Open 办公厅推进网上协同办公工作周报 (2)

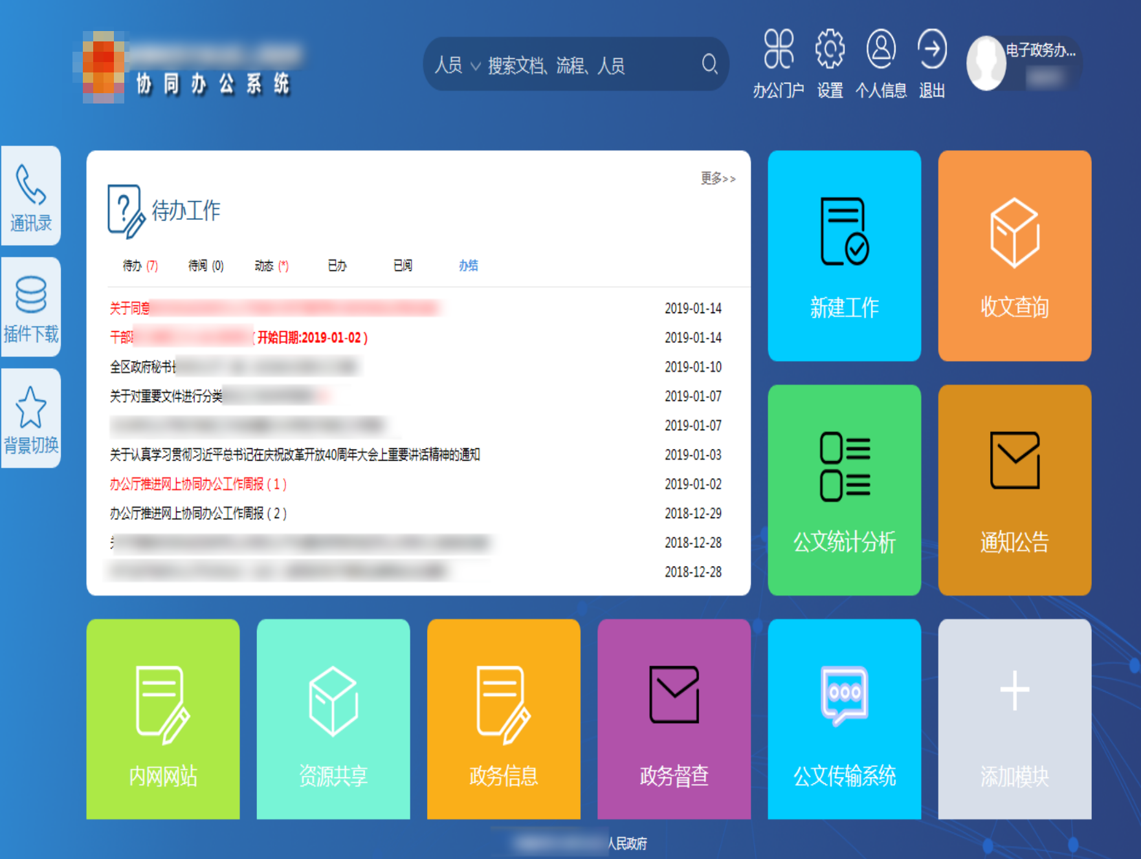coord(198,513)
